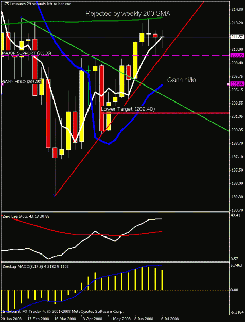The image size is (245, 322).
Task: Click the magenta 205.86 price tag
Action: pyautogui.click(x=237, y=84)
